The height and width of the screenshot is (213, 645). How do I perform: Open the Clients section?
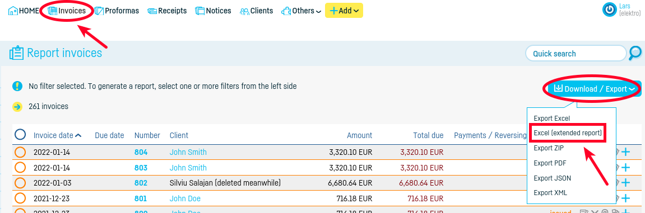[x=257, y=11]
